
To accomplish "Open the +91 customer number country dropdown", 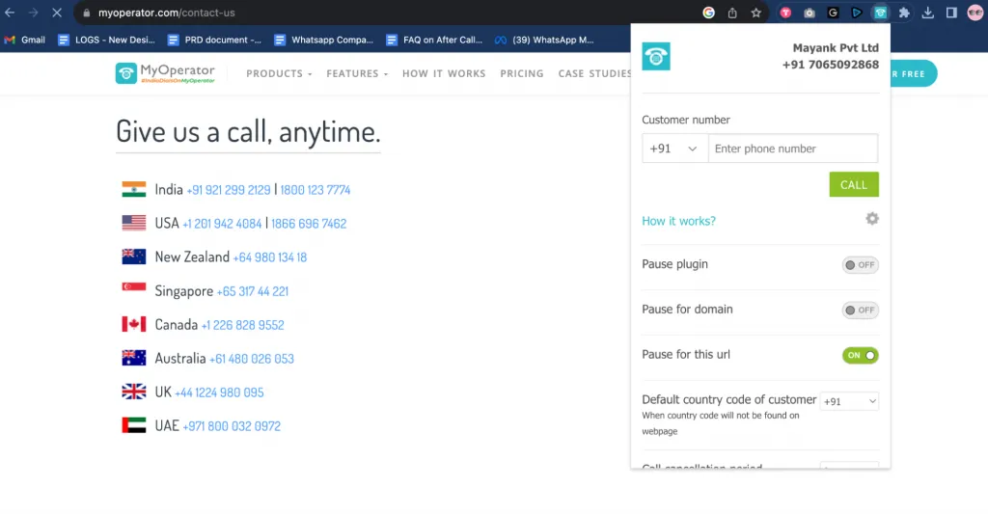I will click(674, 149).
